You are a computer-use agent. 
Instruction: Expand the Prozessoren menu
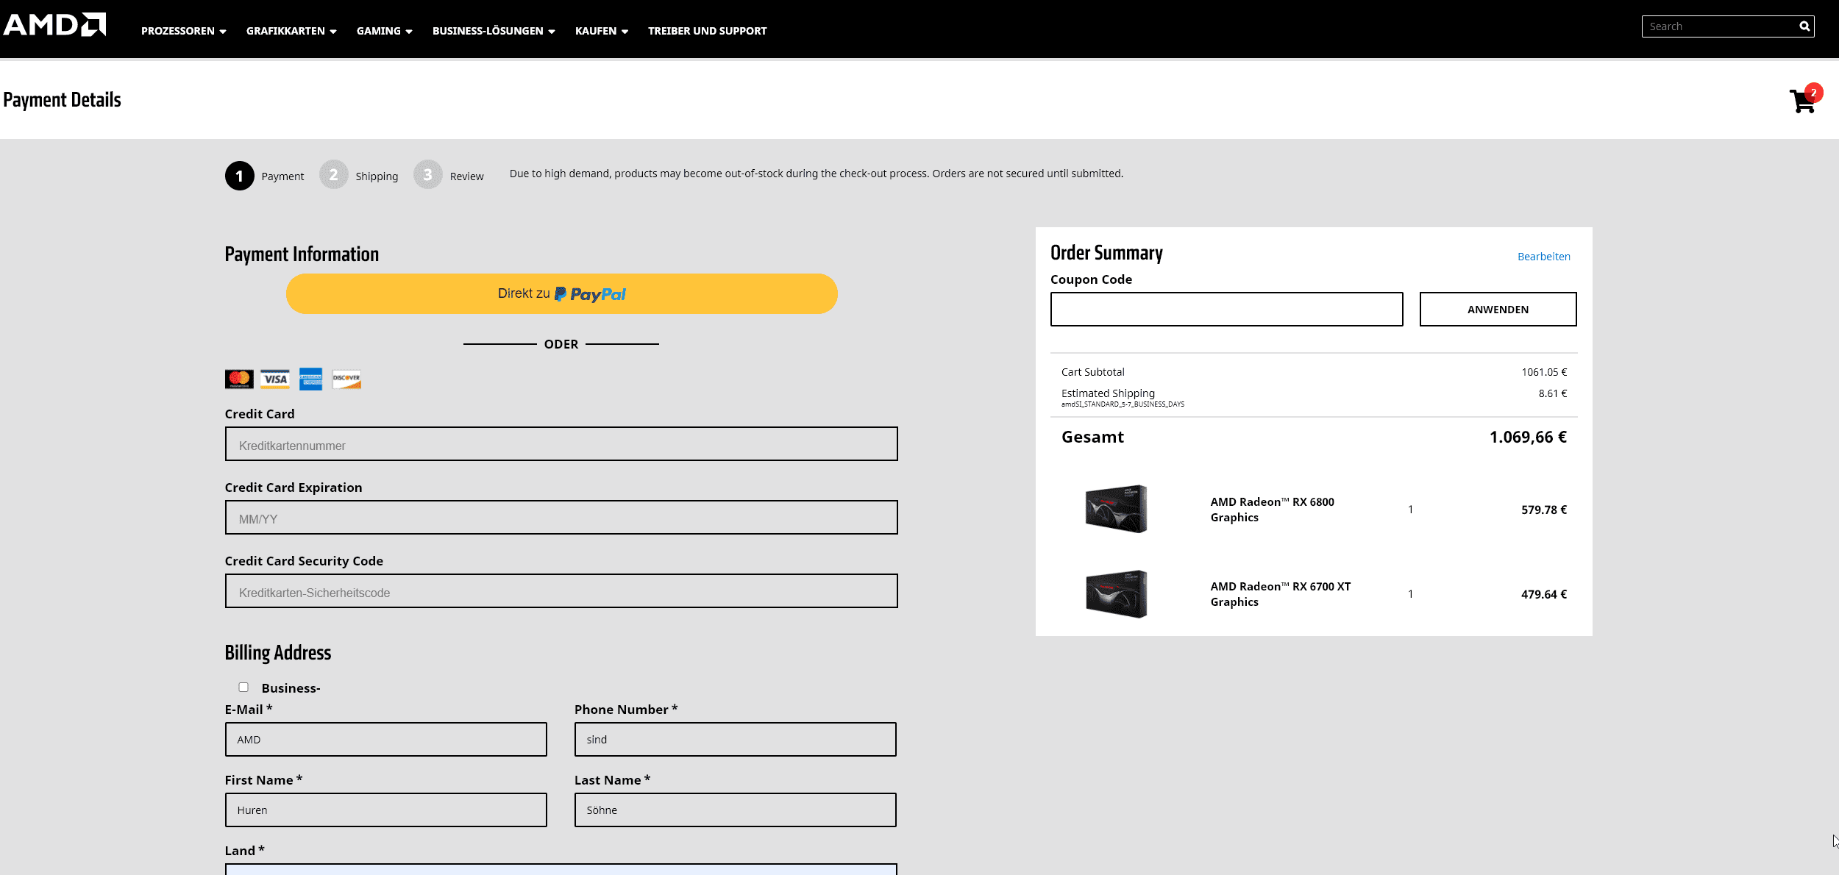tap(184, 31)
